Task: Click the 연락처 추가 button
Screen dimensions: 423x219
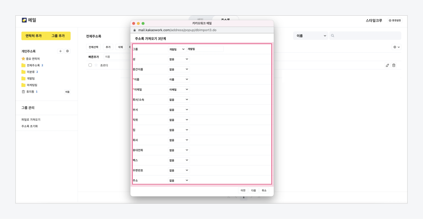Action: click(x=33, y=36)
